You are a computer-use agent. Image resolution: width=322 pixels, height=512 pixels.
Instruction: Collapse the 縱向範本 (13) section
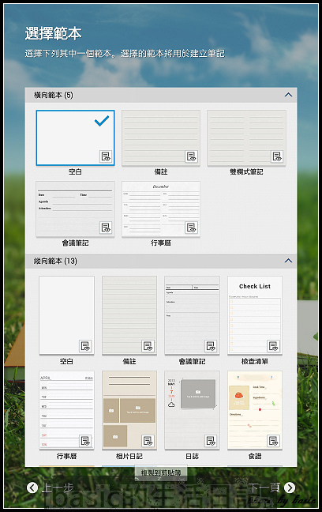(x=288, y=261)
